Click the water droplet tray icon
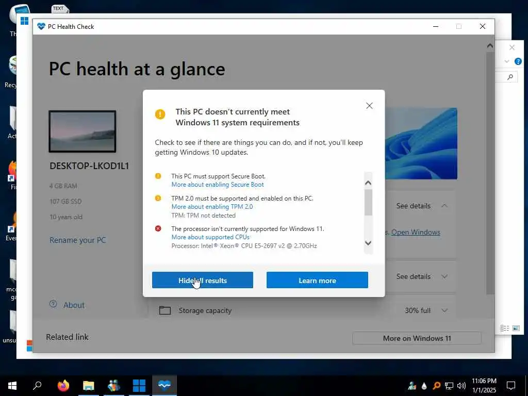Viewport: 528px width, 396px height. tap(424, 386)
